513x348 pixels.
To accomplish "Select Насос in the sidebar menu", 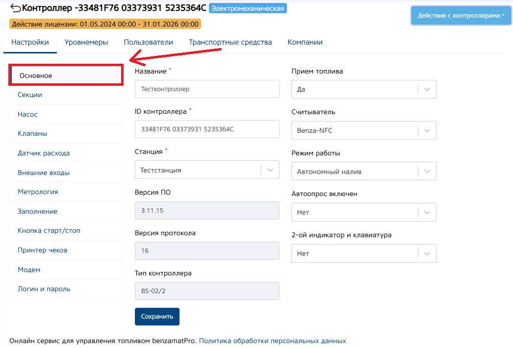I will click(27, 114).
